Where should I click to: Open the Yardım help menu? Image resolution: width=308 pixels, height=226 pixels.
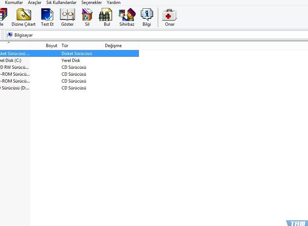pos(114,3)
